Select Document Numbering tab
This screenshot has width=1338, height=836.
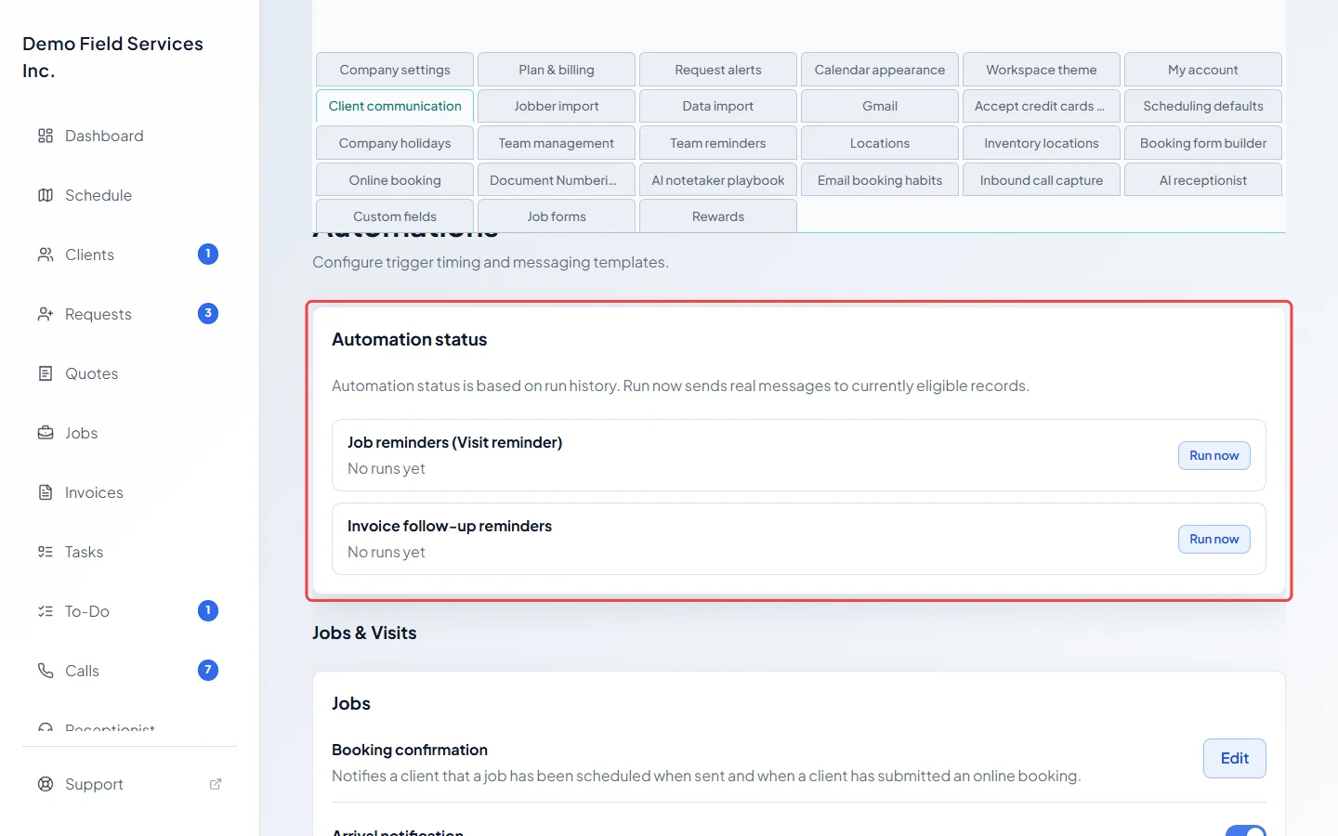click(x=557, y=180)
